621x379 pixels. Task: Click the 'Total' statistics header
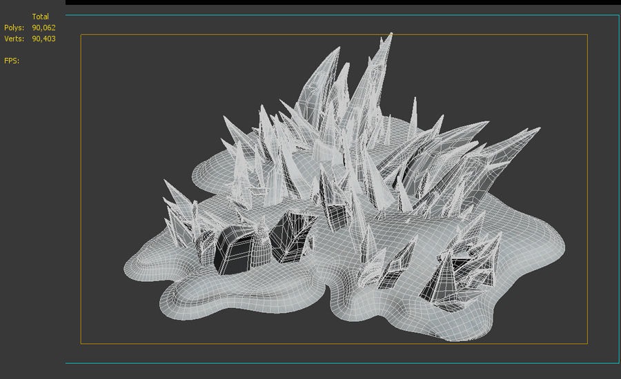(x=41, y=17)
